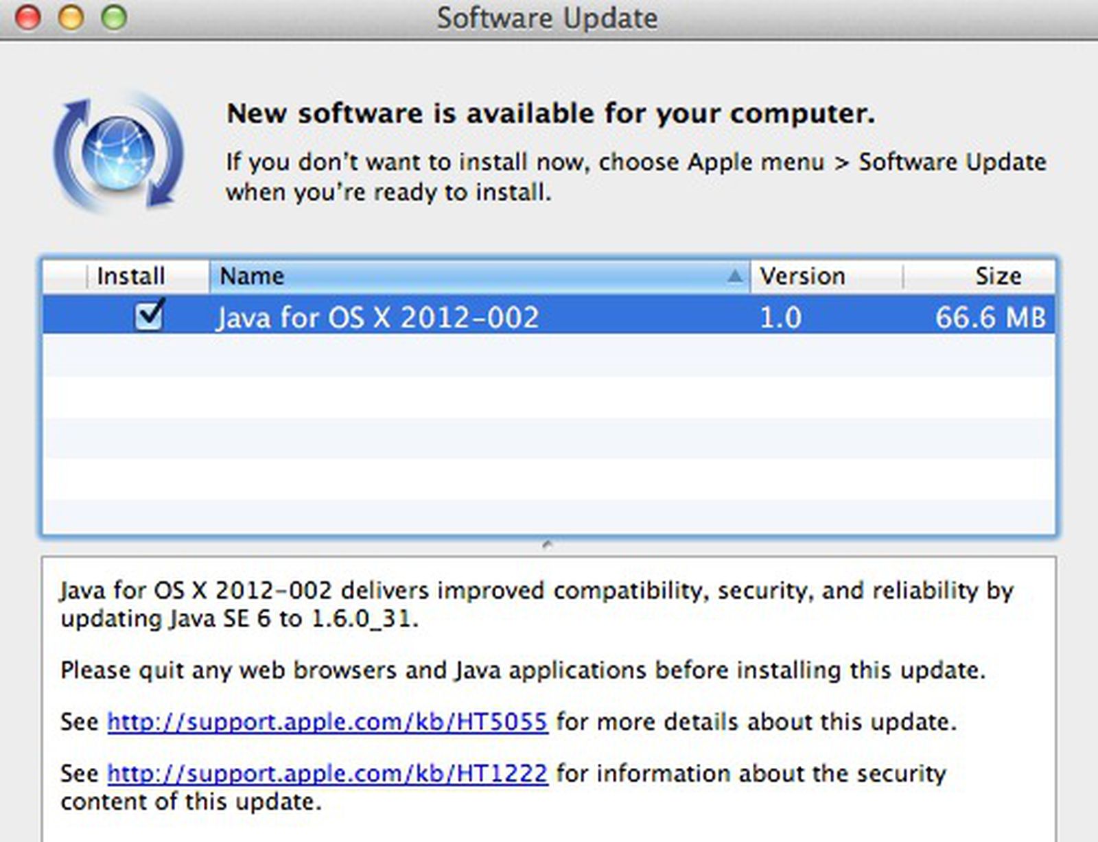Click the sort arrow in Name header
Viewport: 1098px width, 842px height.
click(x=734, y=276)
